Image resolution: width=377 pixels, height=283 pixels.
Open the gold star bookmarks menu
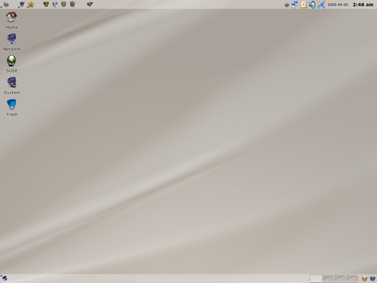31,4
